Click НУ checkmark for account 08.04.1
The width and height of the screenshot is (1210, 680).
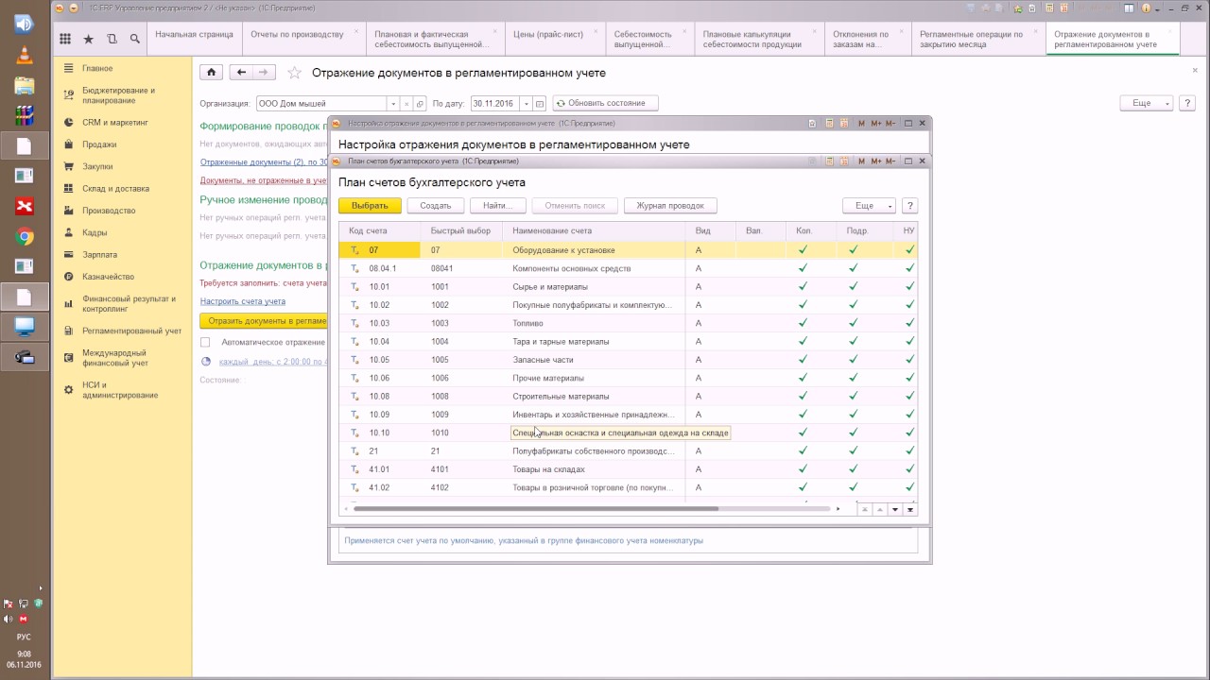[909, 268]
